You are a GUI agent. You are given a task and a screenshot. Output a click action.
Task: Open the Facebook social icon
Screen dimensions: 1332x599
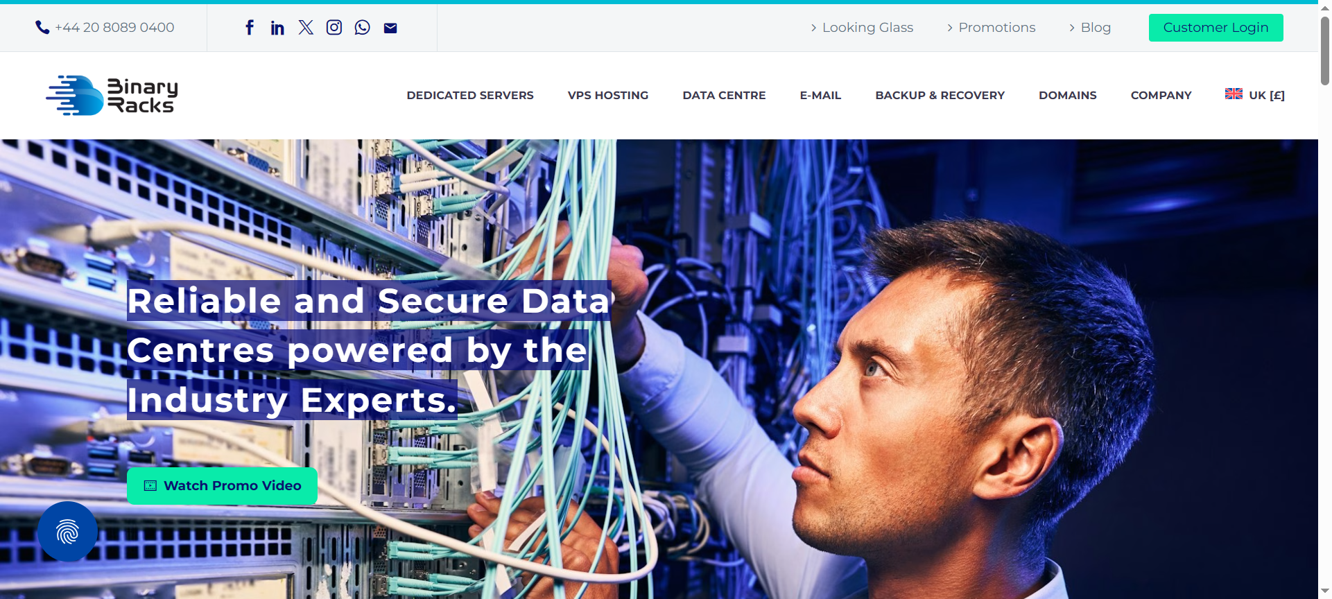[250, 28]
